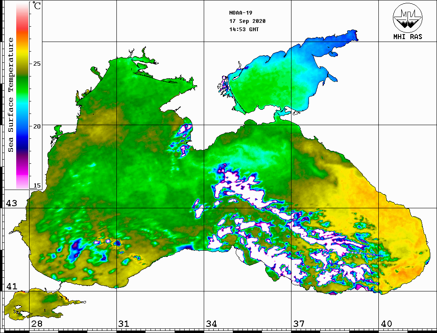437x333 pixels.
Task: Click the temperature color scale bar
Action: 22,96
